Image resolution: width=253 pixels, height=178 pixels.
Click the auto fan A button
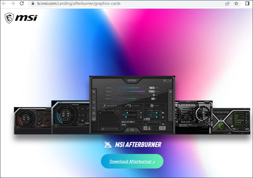tap(146, 128)
